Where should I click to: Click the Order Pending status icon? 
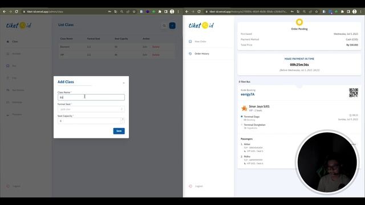point(299,22)
